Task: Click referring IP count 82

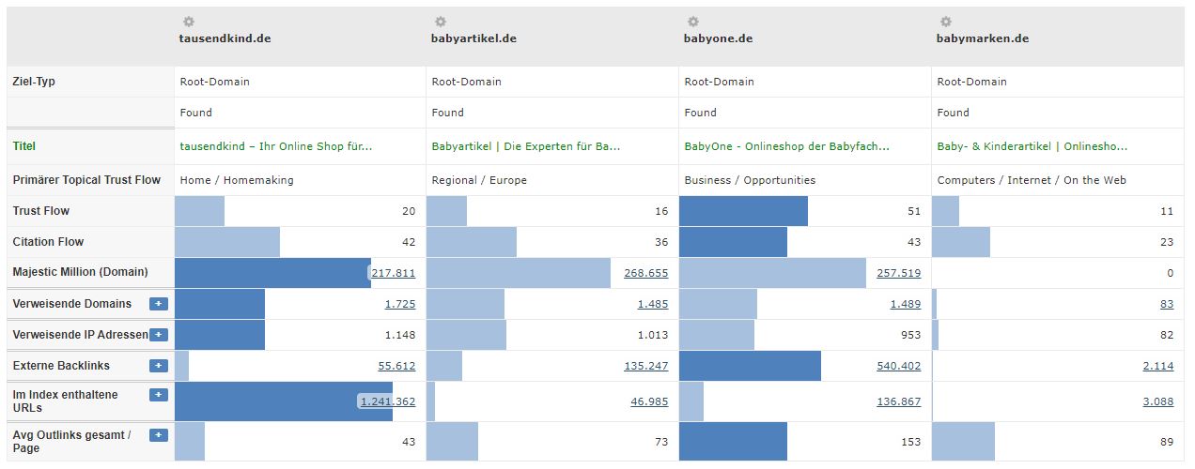Action: [x=1167, y=335]
